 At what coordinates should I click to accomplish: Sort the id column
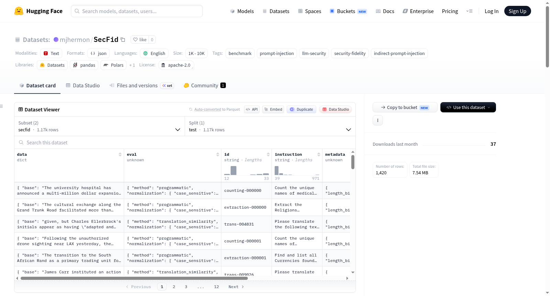(x=268, y=154)
